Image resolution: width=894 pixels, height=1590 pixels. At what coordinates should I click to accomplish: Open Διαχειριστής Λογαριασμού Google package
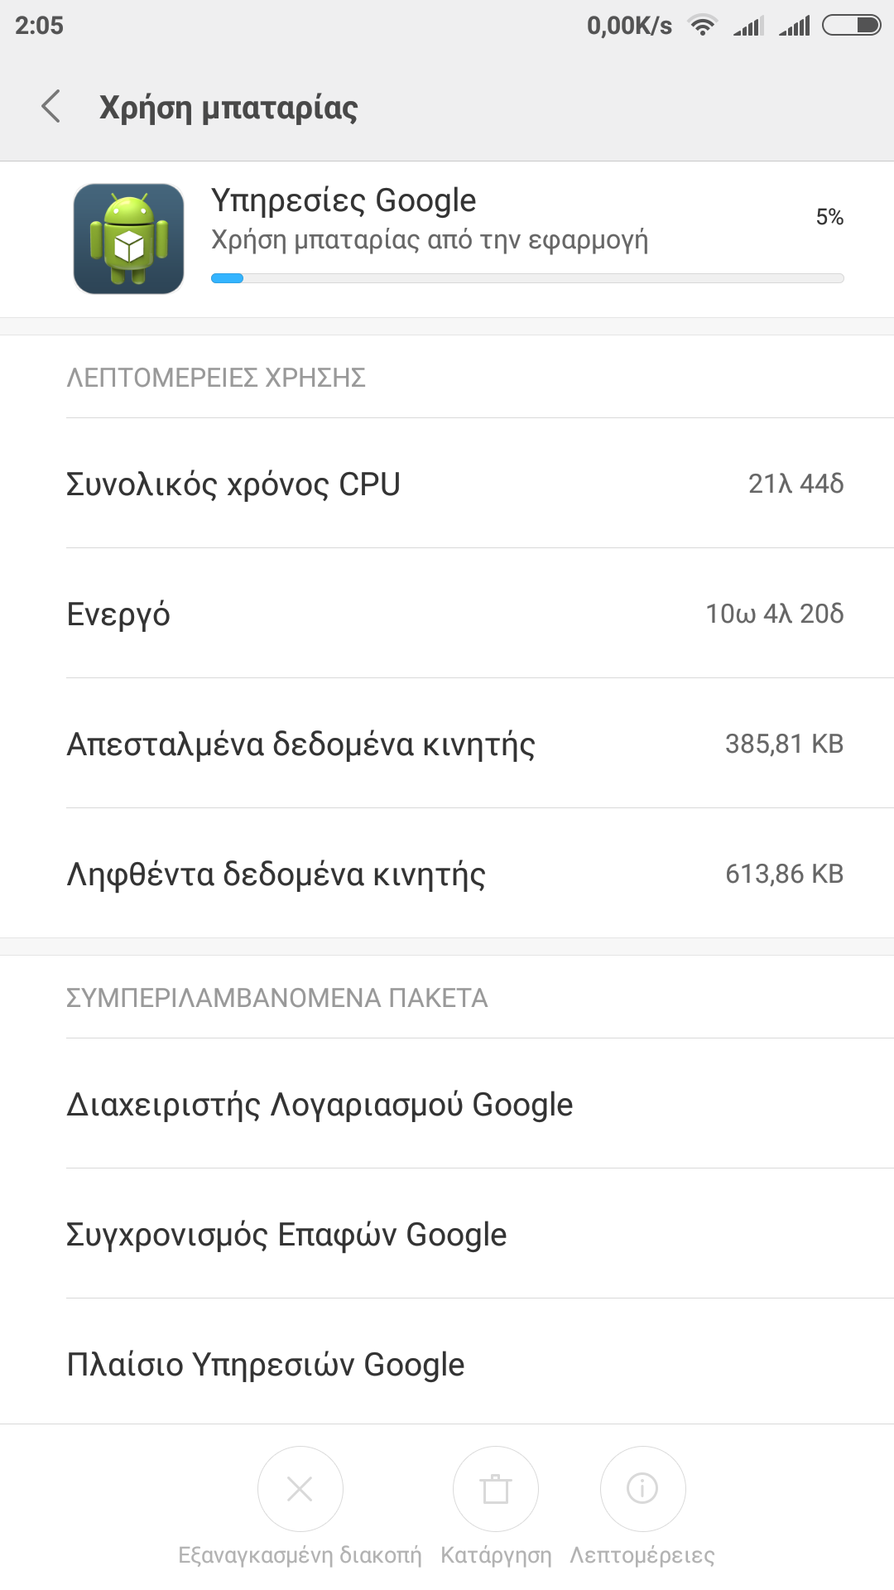pos(320,1105)
